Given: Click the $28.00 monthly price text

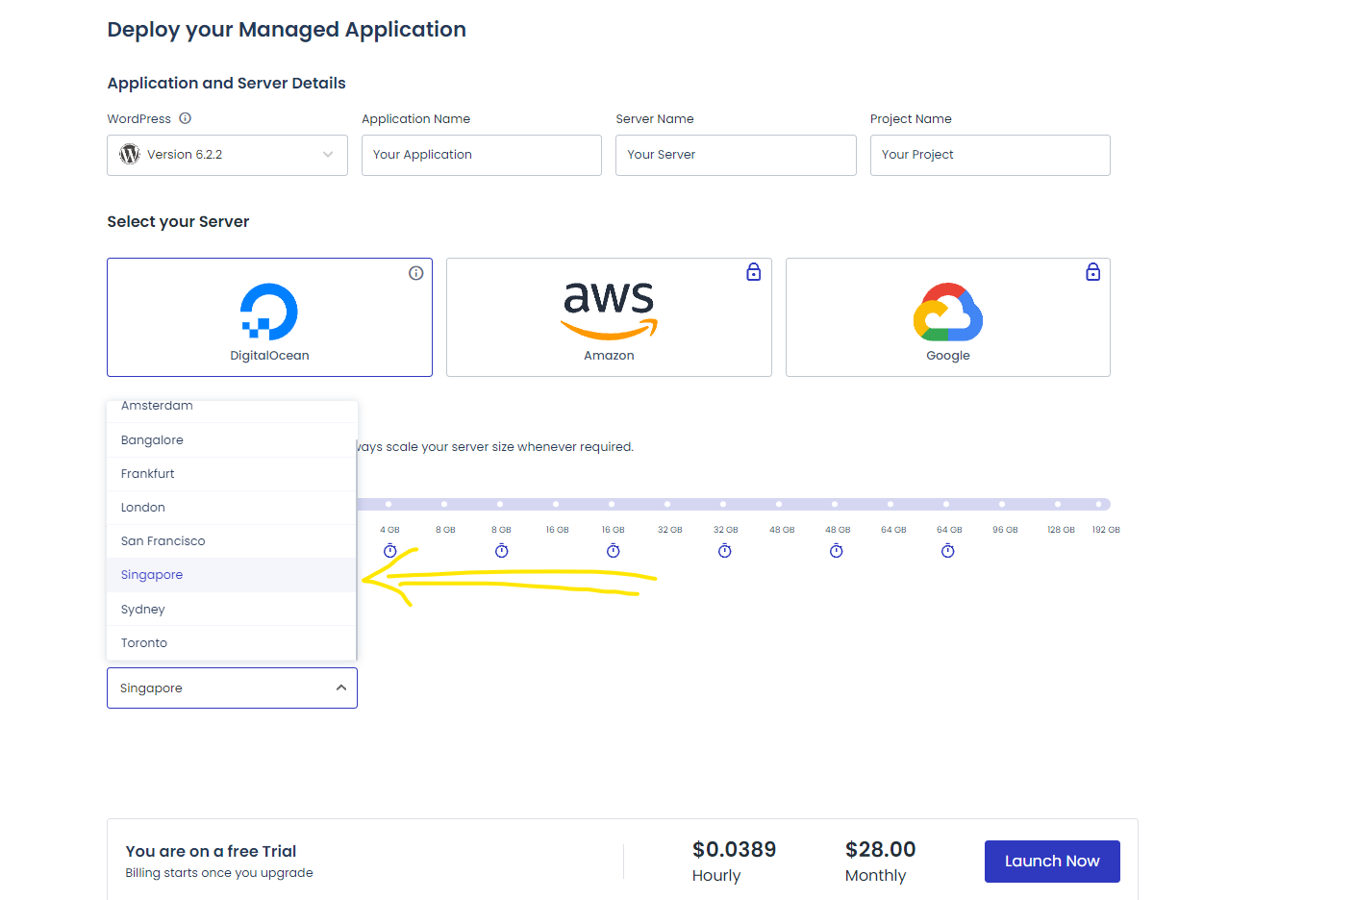Looking at the screenshot, I should (880, 850).
